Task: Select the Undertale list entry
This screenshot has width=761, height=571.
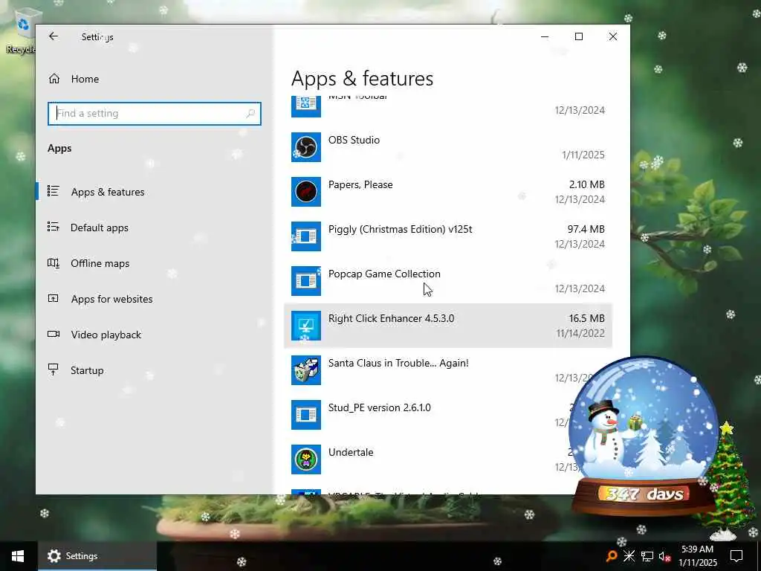Action: coord(448,459)
